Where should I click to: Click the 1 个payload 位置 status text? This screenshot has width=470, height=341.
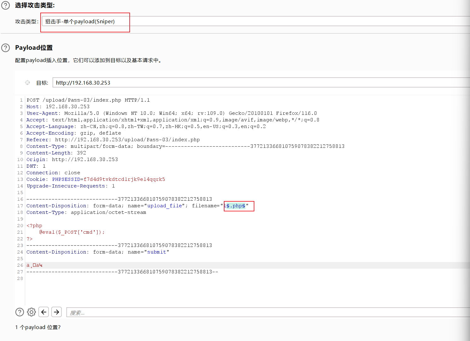[x=38, y=327]
